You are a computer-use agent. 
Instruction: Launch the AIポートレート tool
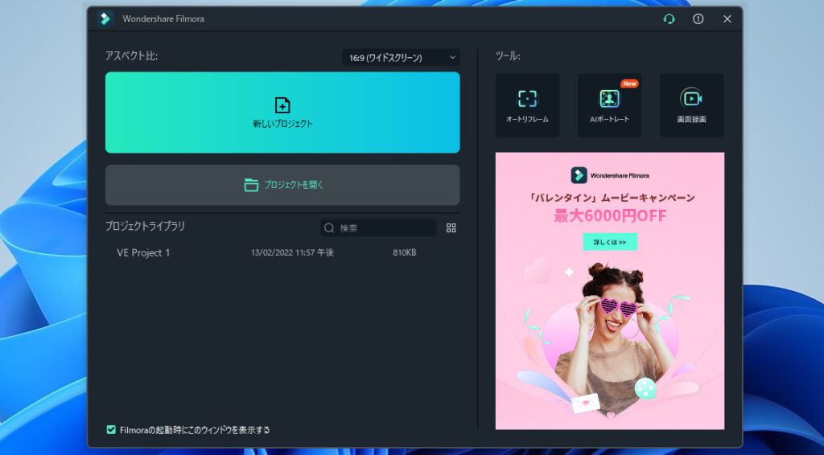point(609,105)
